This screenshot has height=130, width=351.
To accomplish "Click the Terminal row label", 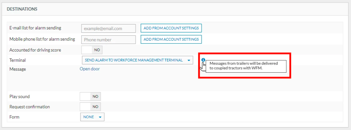I will point(18,60).
